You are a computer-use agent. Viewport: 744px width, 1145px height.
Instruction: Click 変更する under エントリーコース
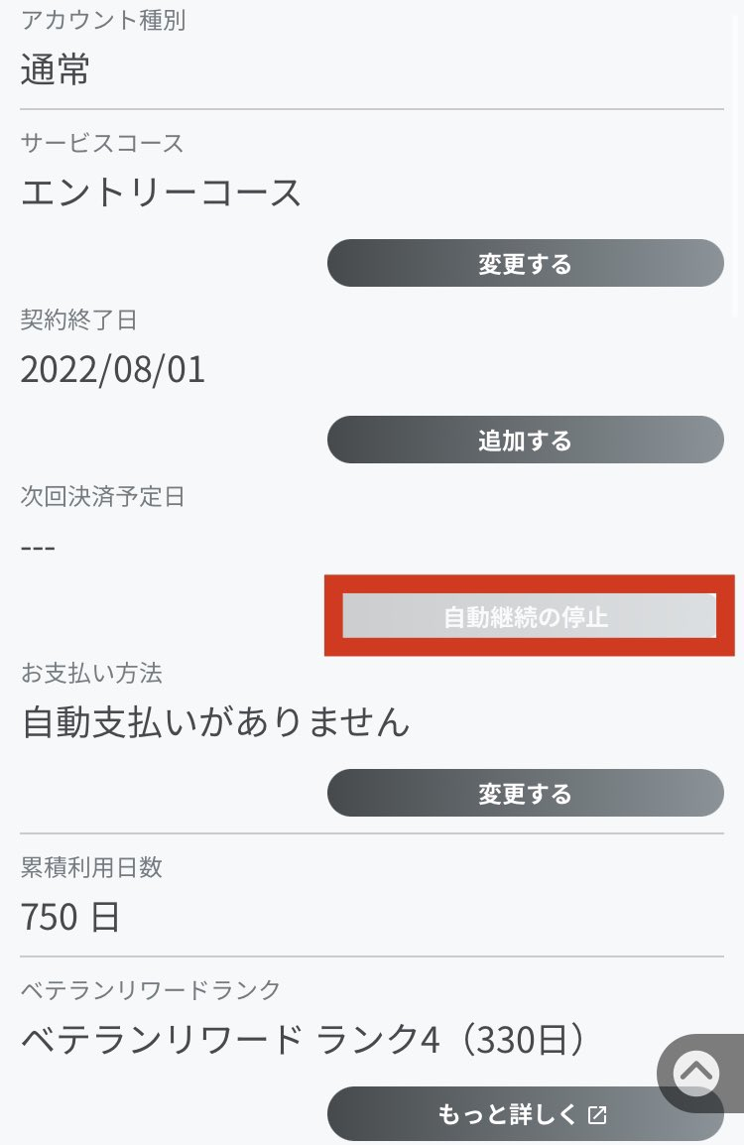525,263
